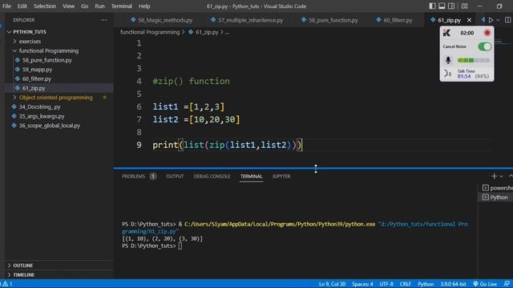Click microphone level meter bar
Image resolution: width=513 pixels, height=288 pixels.
click(x=474, y=60)
